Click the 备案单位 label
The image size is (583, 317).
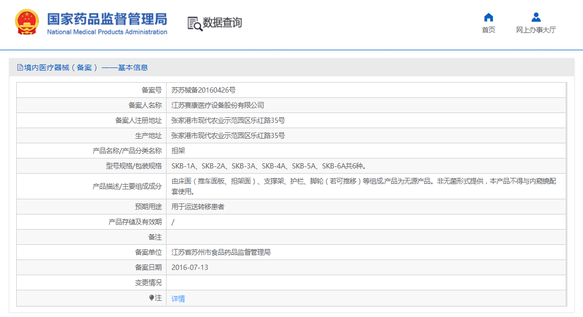coord(148,253)
